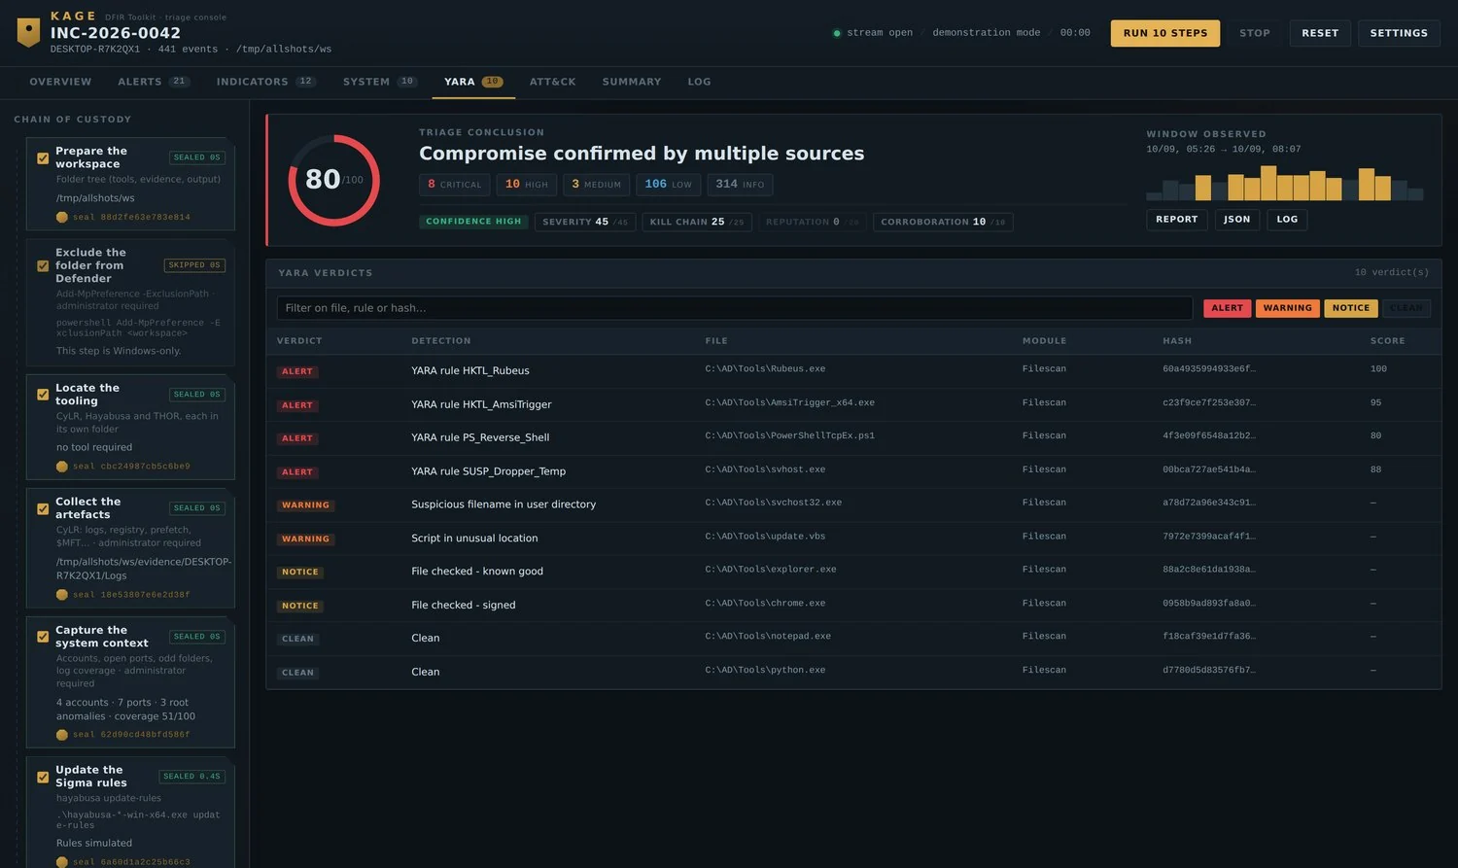Toggle the WARNING verdict filter chip
The image size is (1458, 868).
[1287, 308]
